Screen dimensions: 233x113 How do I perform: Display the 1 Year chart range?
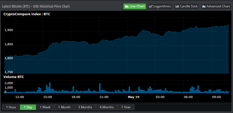(126, 107)
